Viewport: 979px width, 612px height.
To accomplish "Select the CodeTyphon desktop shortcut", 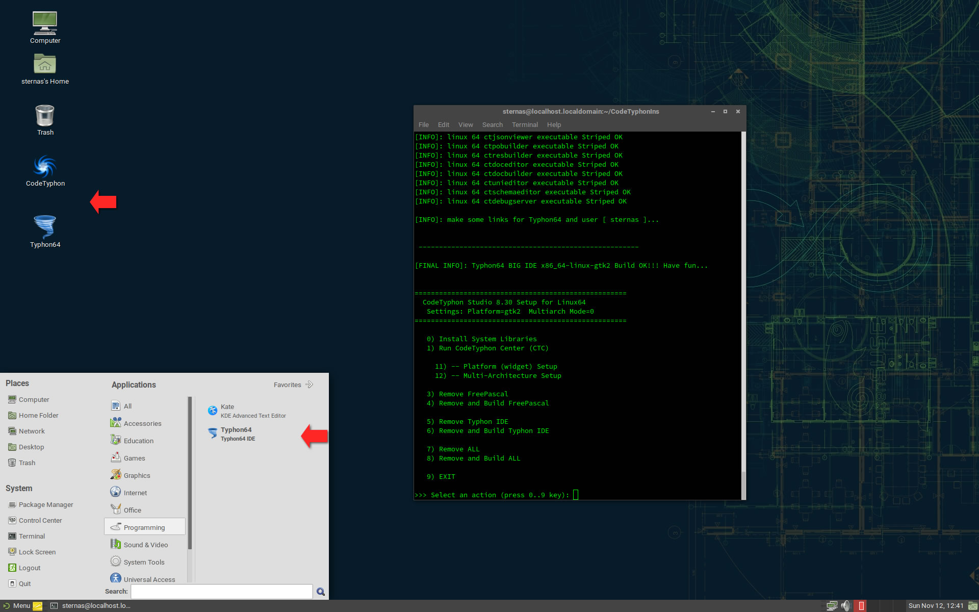I will tap(45, 171).
